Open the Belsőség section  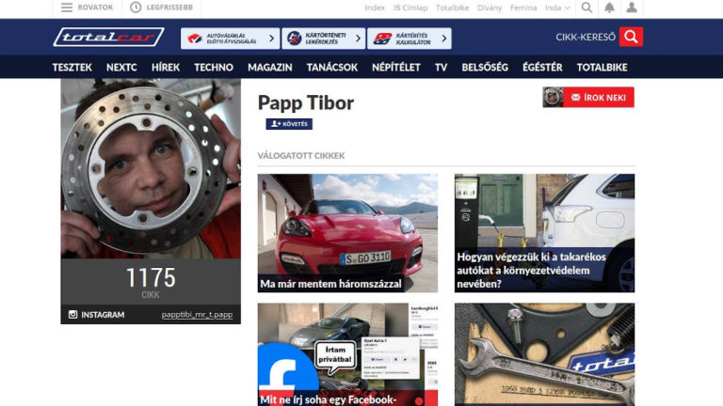point(485,68)
